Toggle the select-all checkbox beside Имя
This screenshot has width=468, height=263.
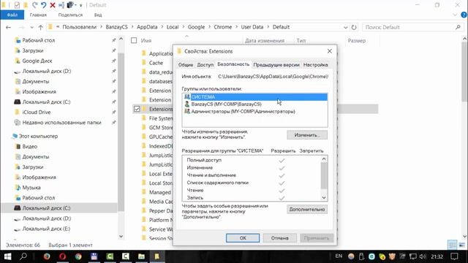pos(134,41)
